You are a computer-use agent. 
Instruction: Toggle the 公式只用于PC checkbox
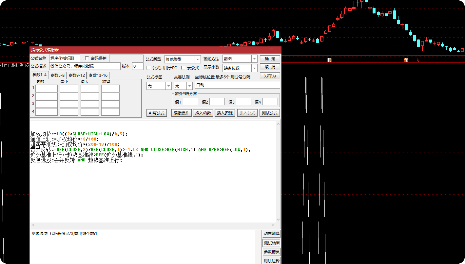[x=148, y=68]
